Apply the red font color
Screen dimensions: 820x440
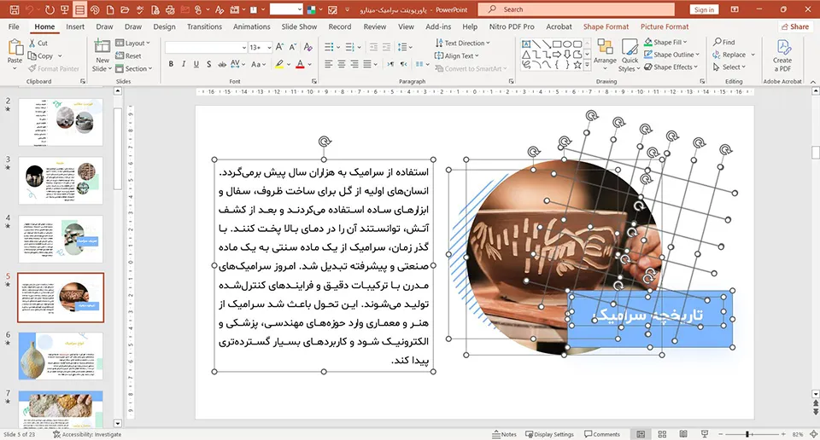(300, 64)
